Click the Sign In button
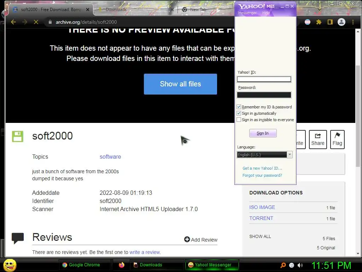 click(x=263, y=133)
